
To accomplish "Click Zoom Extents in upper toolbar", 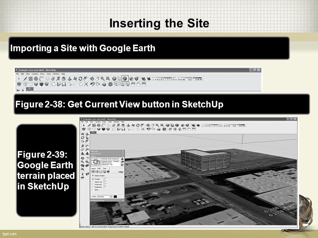I will [108, 79].
